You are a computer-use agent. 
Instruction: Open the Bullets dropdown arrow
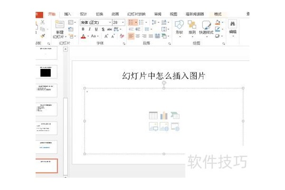coord(136,22)
